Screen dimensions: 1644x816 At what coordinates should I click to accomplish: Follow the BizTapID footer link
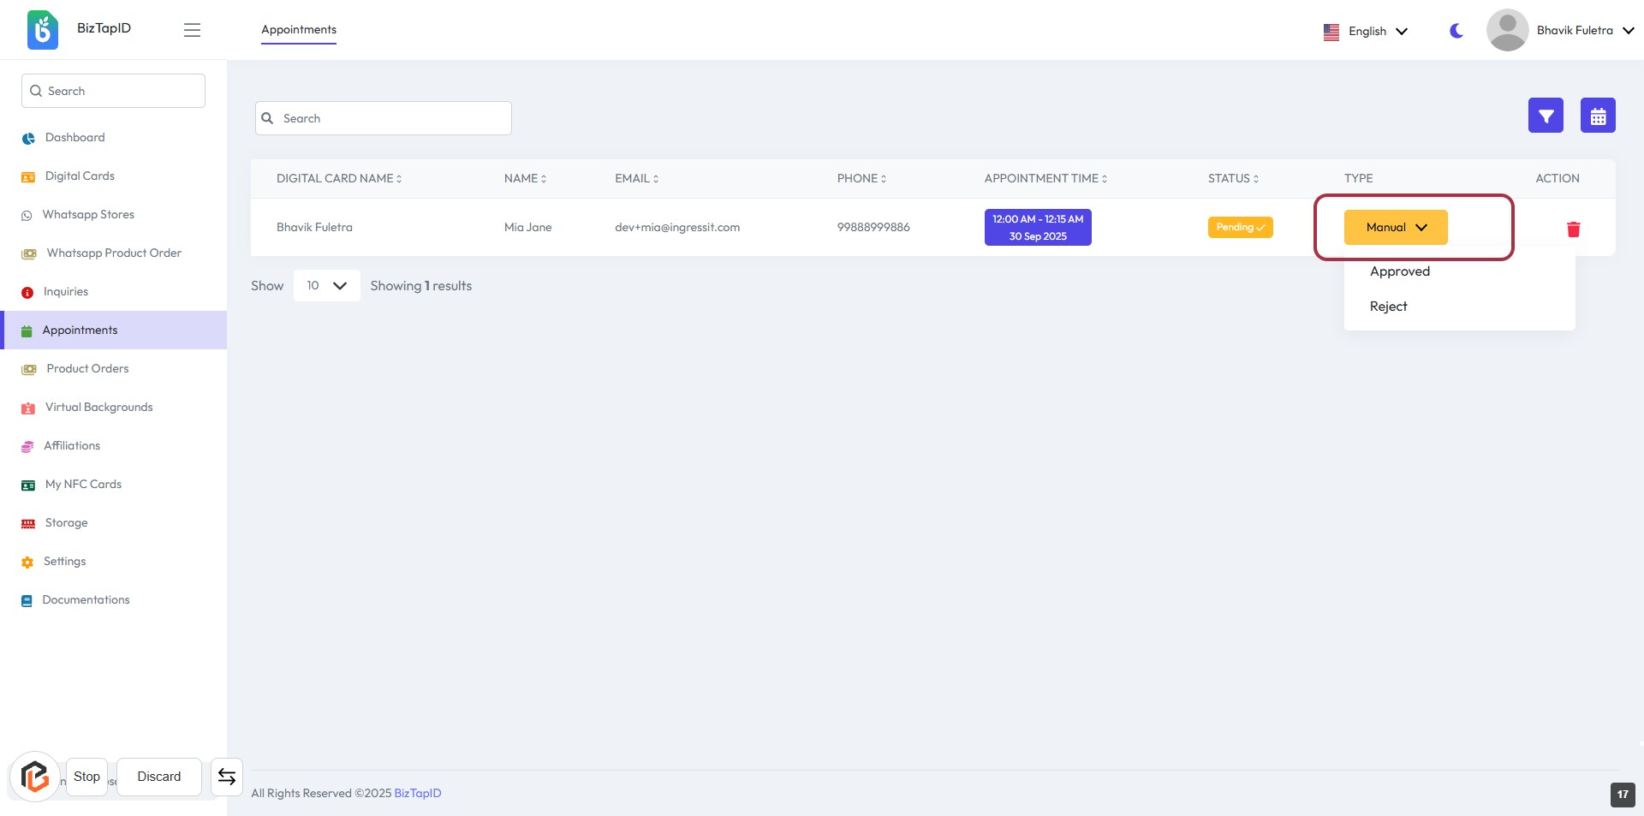pos(417,794)
